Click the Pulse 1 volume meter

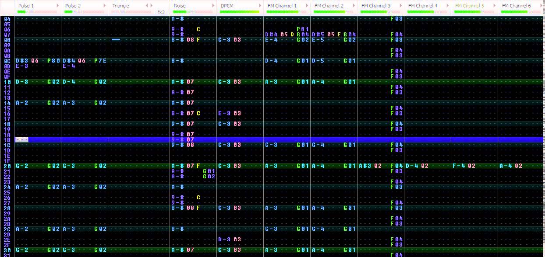(x=37, y=12)
